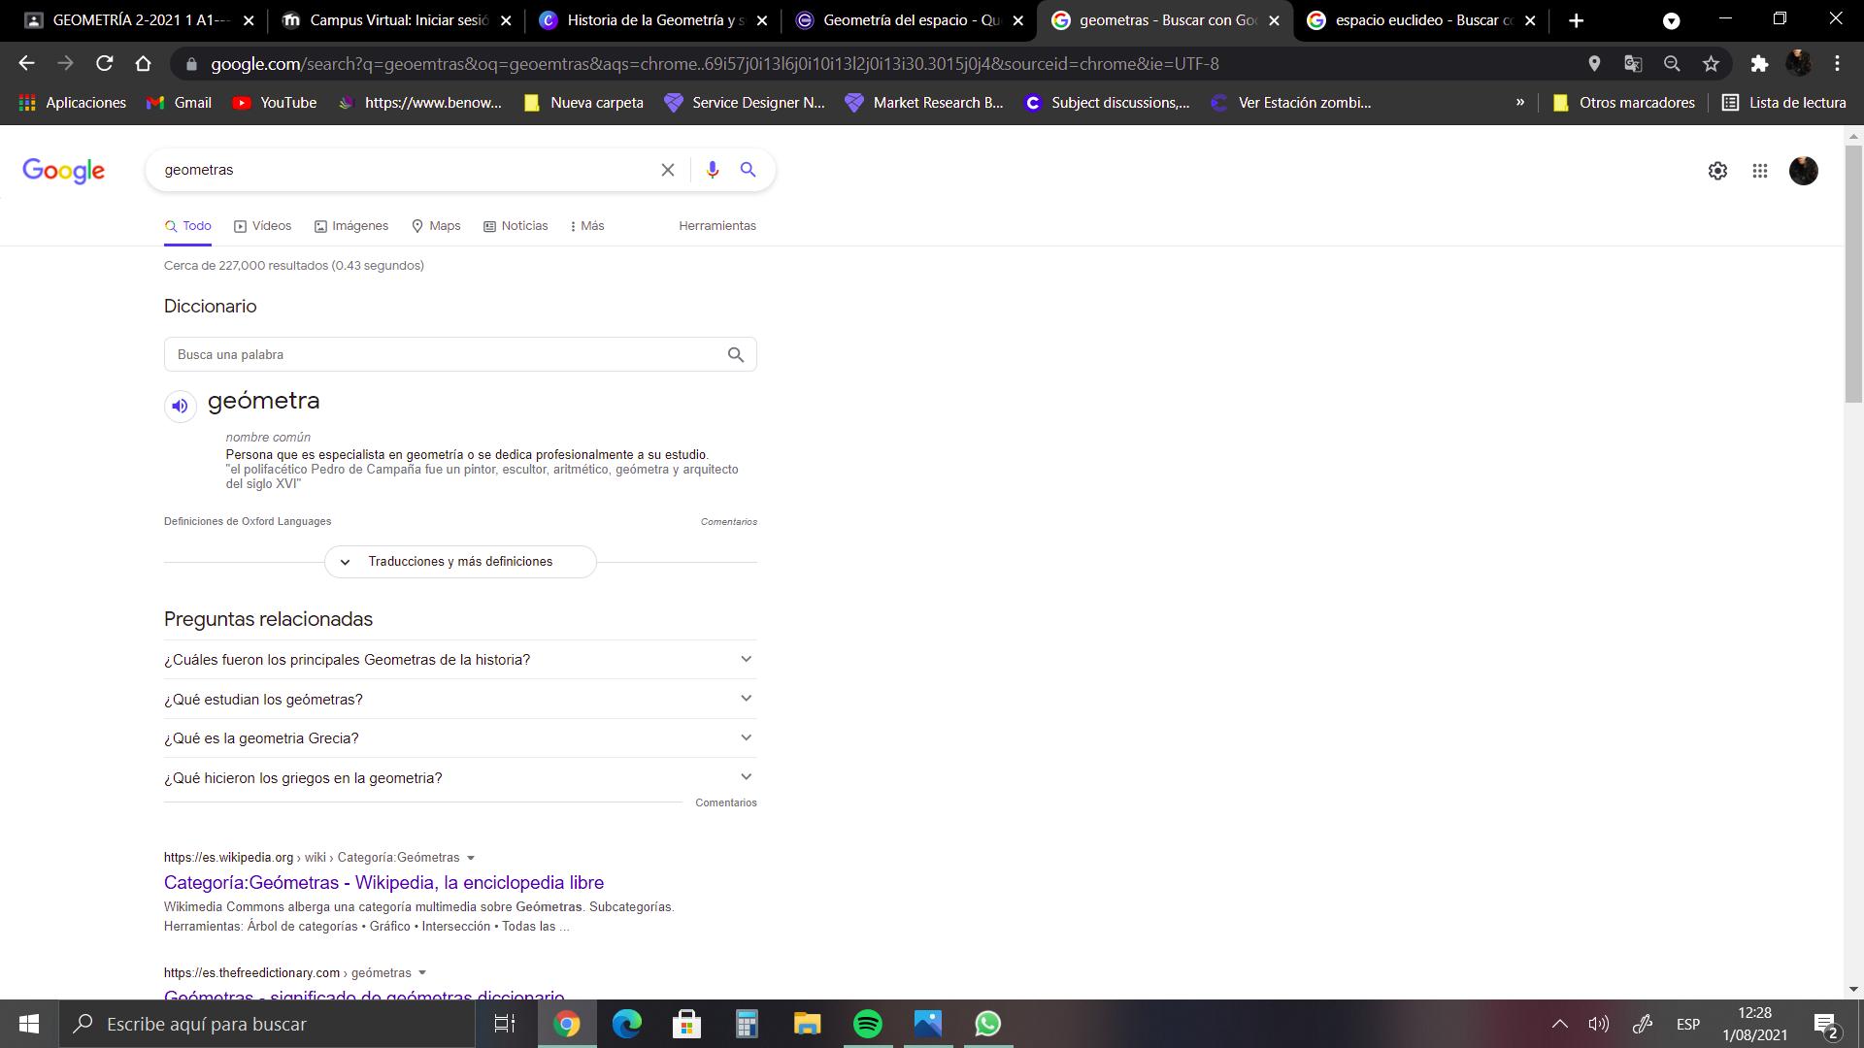Clear the search box with the X icon
The height and width of the screenshot is (1048, 1864).
[x=668, y=170]
